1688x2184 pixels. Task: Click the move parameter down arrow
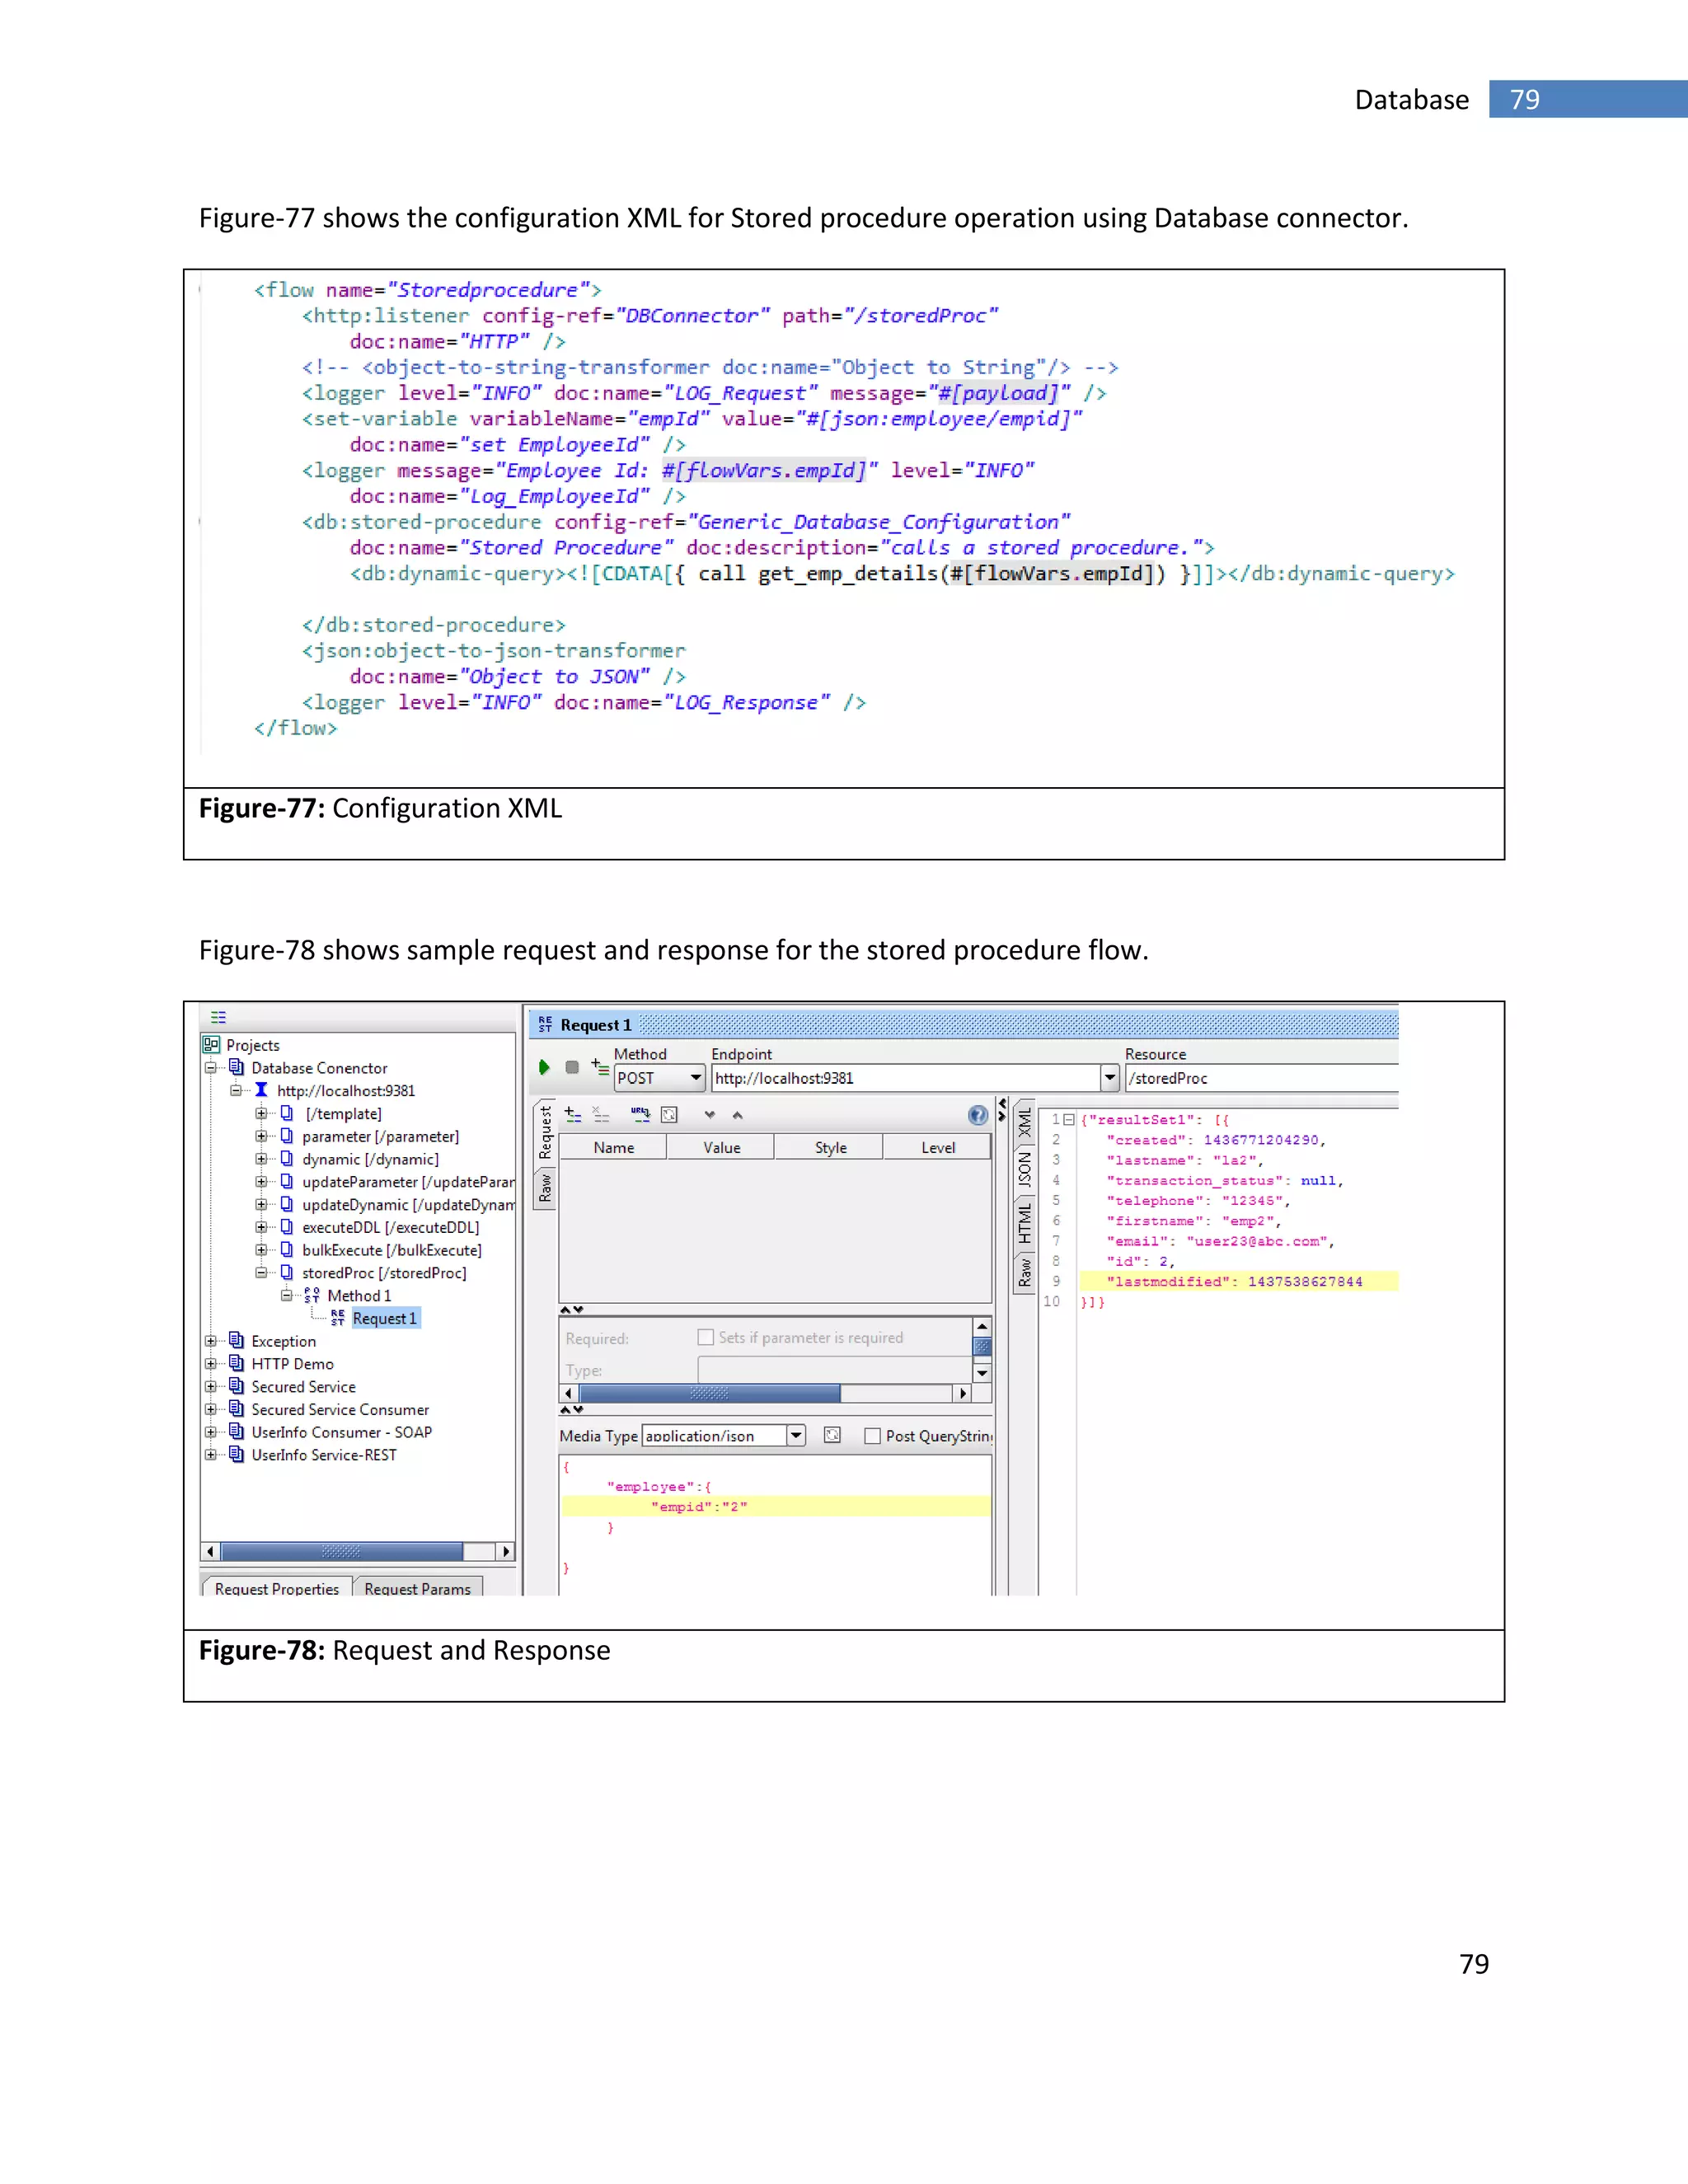tap(709, 1114)
